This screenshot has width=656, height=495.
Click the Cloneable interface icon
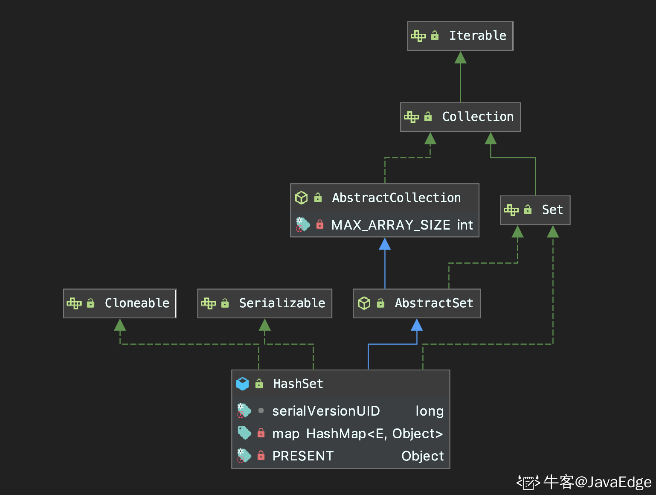74,303
